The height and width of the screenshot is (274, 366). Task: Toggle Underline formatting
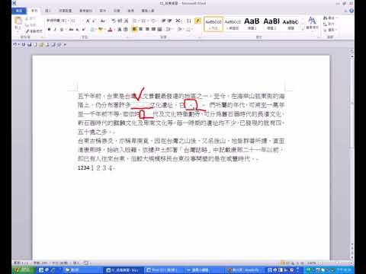coord(62,30)
